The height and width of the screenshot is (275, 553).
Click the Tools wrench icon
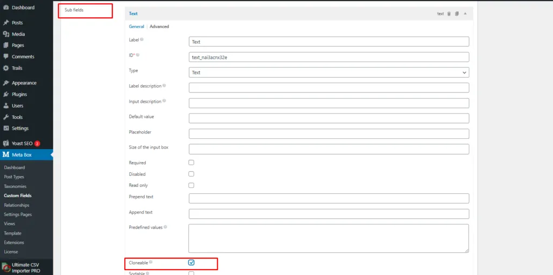pyautogui.click(x=5, y=117)
